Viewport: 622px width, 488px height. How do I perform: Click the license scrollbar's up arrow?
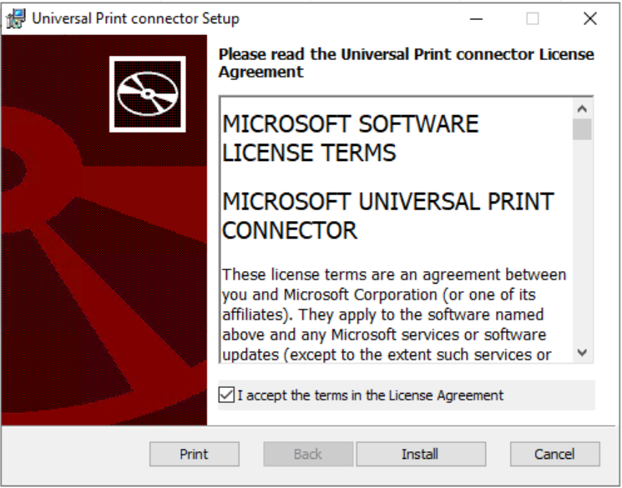582,108
